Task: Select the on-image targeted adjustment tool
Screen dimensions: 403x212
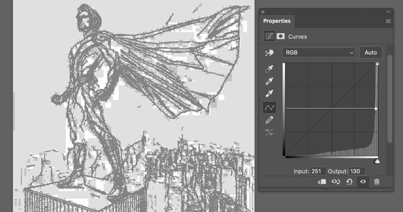Action: (270, 53)
